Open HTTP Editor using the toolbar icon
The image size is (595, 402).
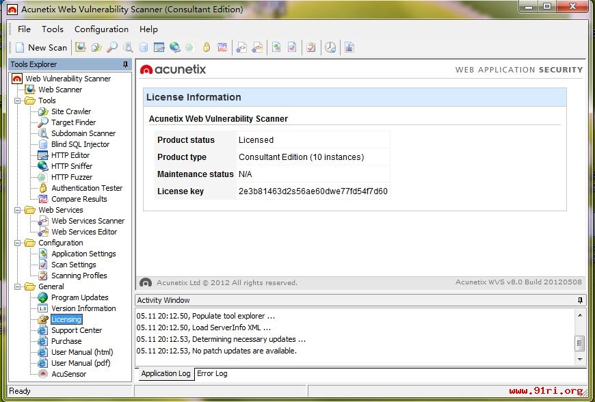[159, 47]
